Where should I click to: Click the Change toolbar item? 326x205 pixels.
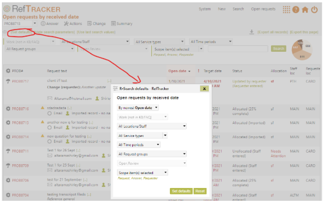(x=96, y=23)
